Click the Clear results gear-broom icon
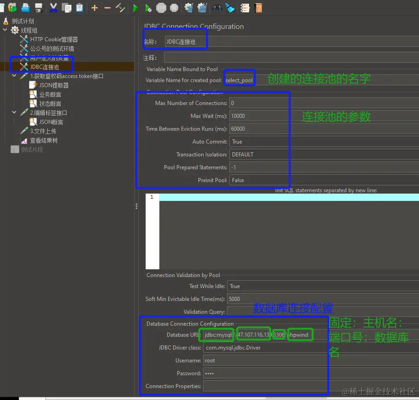The width and height of the screenshot is (419, 400). pos(189,8)
